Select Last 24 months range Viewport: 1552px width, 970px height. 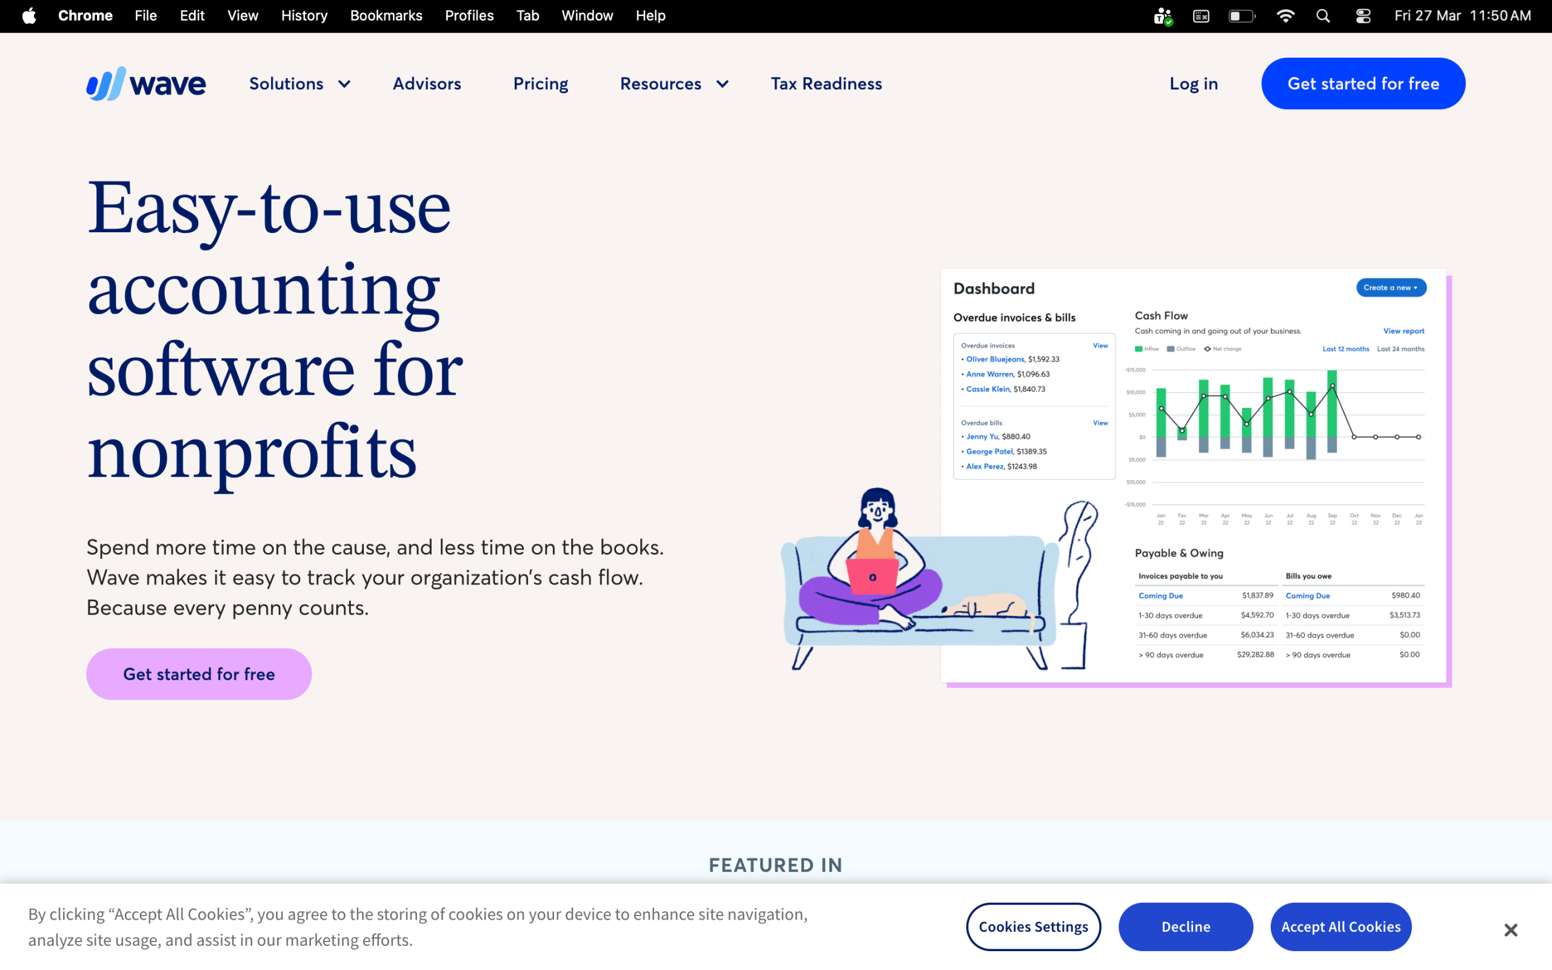point(1400,349)
